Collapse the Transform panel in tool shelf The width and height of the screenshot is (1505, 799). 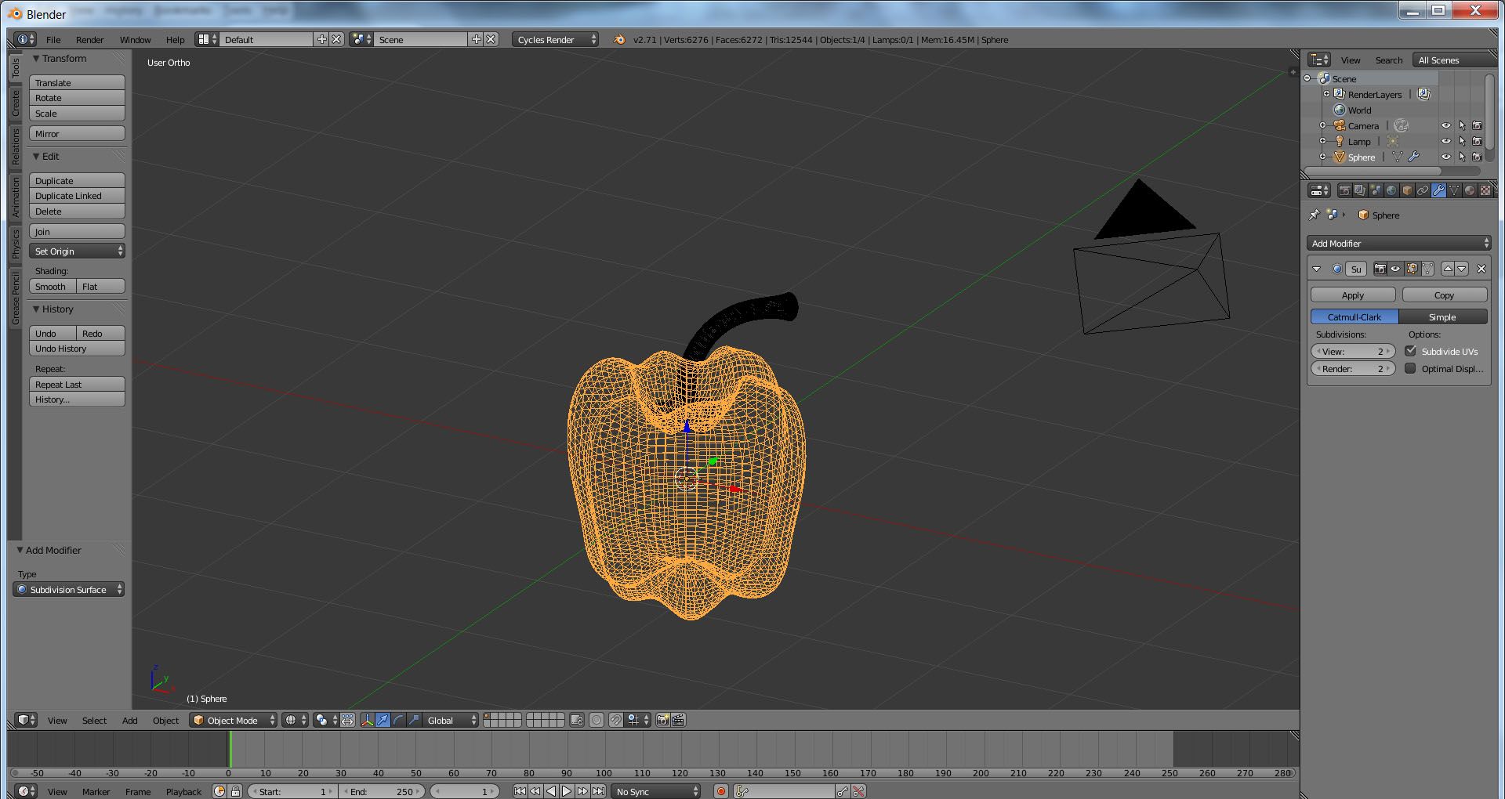pyautogui.click(x=36, y=59)
